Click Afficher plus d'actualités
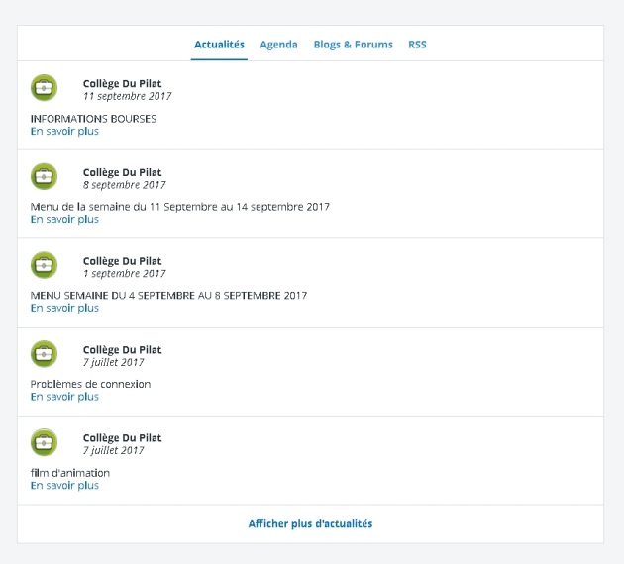Viewport: 624px width, 564px height. 310,523
